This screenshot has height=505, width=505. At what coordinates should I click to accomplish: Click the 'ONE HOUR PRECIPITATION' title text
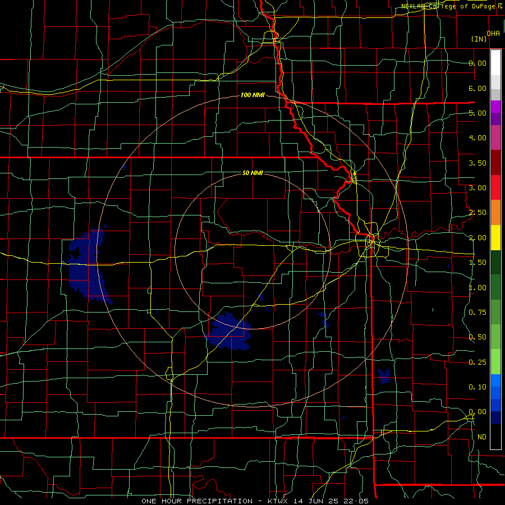[x=197, y=501]
